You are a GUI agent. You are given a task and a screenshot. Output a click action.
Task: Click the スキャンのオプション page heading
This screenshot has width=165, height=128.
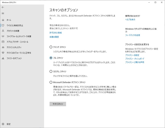tap(64, 10)
